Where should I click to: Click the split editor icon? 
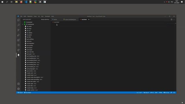[x=171, y=19]
